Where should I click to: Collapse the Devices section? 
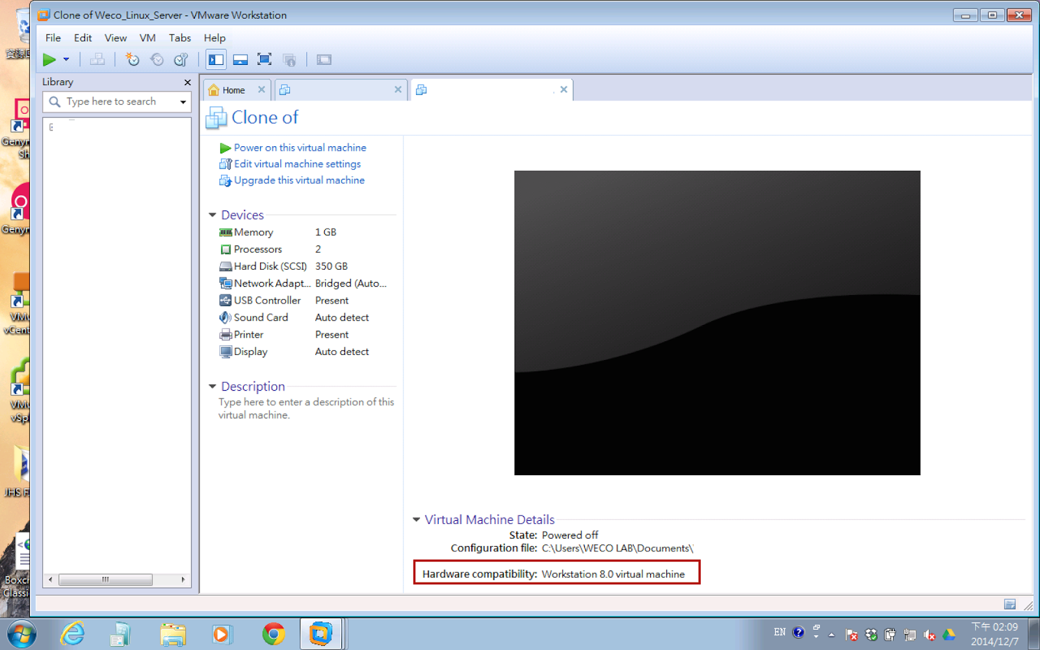tap(212, 214)
